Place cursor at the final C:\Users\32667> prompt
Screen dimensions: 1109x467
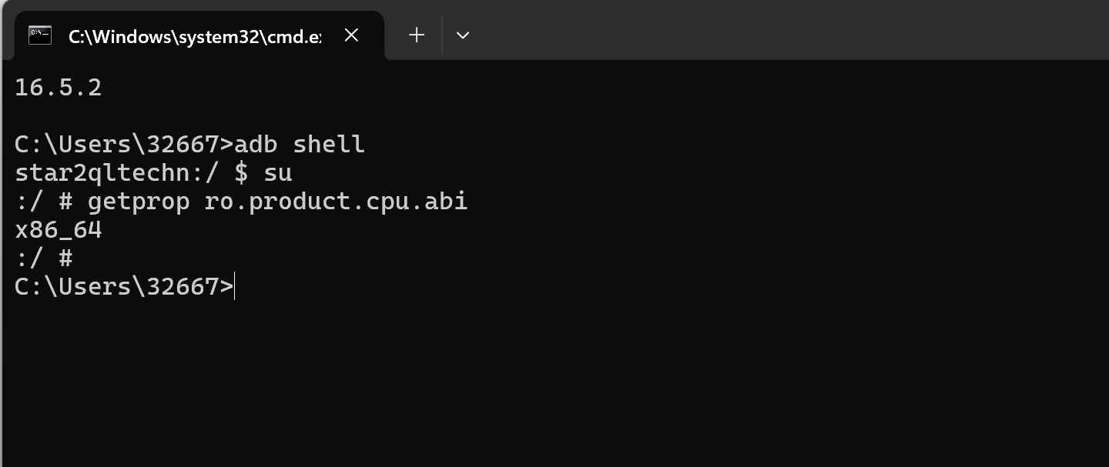[x=233, y=287]
